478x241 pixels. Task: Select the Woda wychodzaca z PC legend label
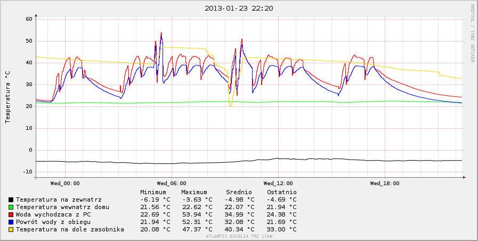(53, 214)
